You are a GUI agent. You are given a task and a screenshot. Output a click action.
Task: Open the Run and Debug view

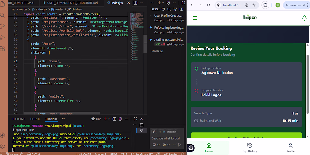[x=2, y=37]
